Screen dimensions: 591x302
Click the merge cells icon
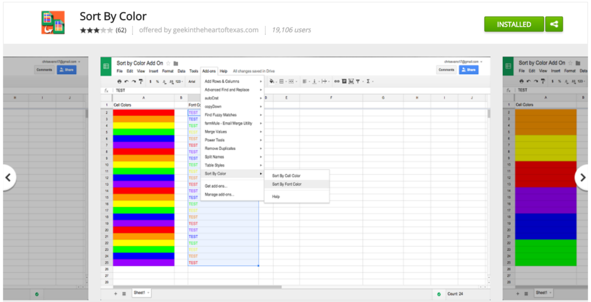pyautogui.click(x=292, y=81)
